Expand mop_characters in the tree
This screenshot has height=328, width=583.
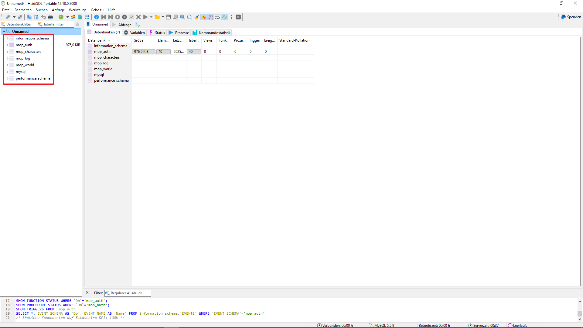7,52
